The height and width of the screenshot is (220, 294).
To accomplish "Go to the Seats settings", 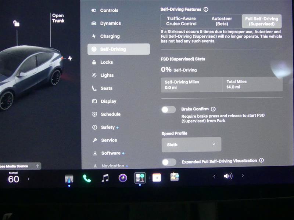I will coord(106,88).
